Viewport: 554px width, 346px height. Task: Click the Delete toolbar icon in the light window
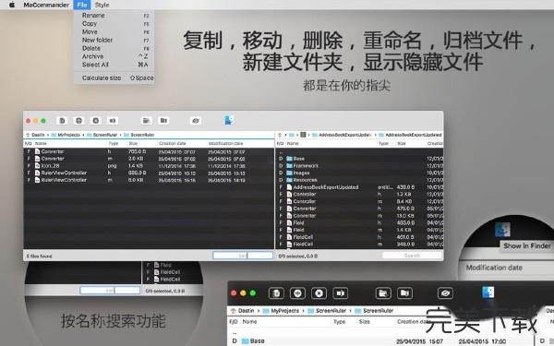[95, 121]
